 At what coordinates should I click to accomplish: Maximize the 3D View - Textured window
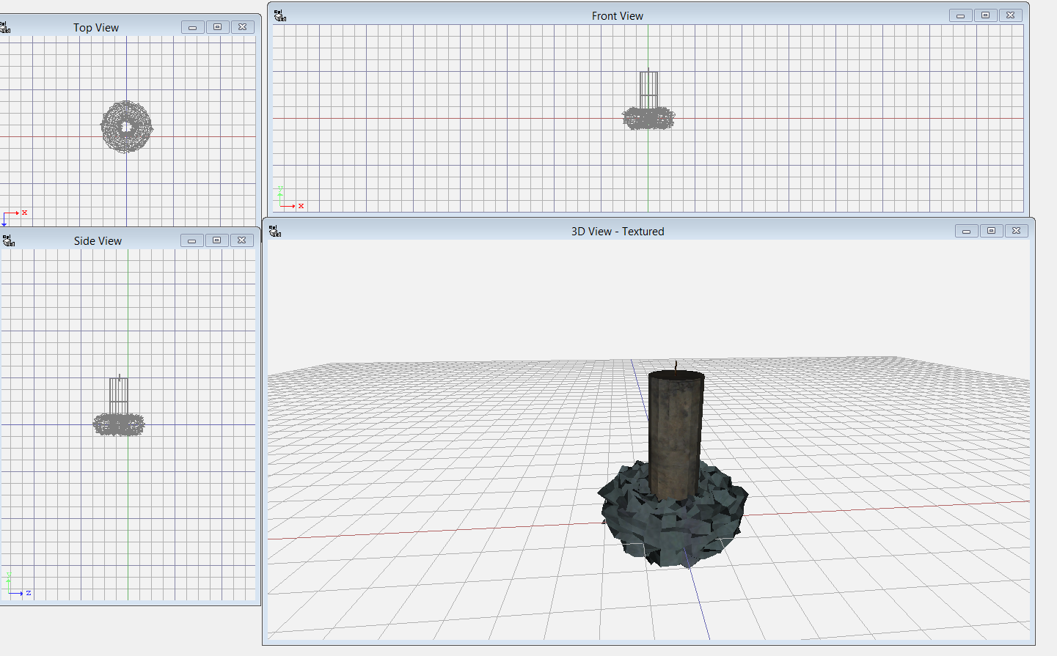(991, 231)
